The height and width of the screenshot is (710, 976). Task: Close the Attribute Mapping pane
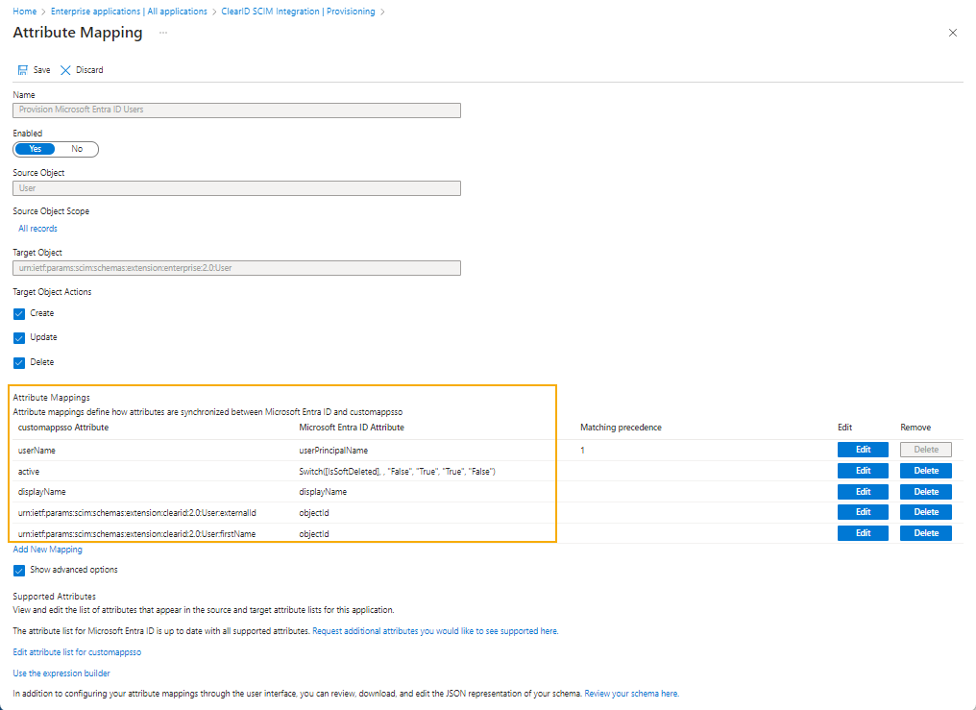(x=952, y=32)
